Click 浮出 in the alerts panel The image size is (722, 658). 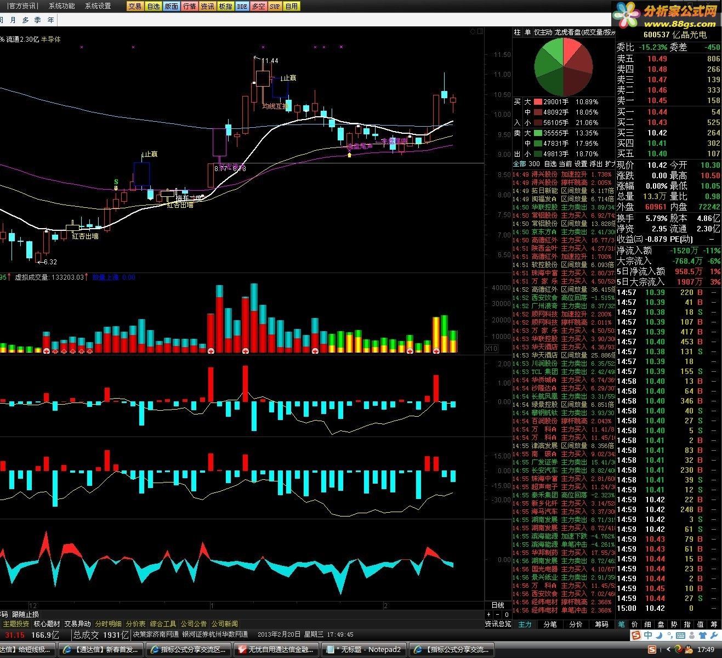click(x=596, y=163)
